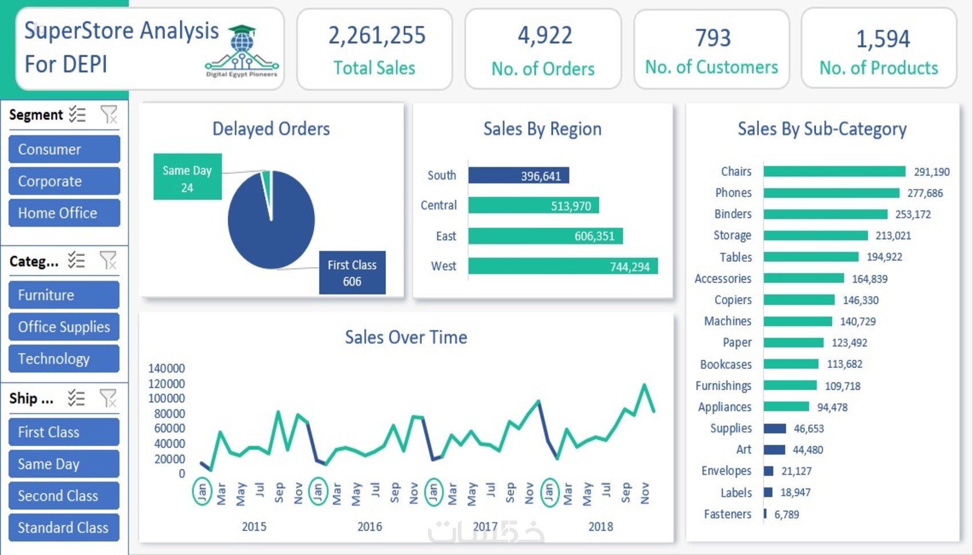Select the Office Supplies category button
This screenshot has height=555, width=973.
[64, 327]
